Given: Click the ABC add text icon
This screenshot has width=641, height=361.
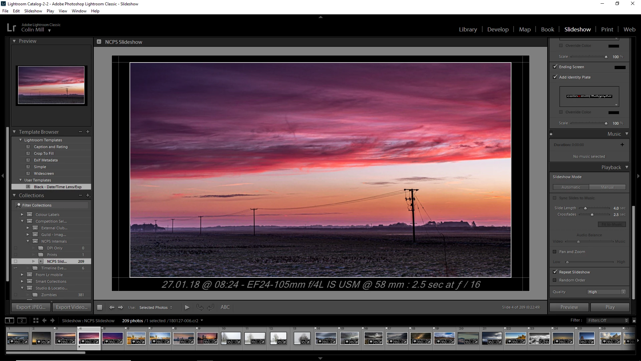Looking at the screenshot, I should coord(225,307).
